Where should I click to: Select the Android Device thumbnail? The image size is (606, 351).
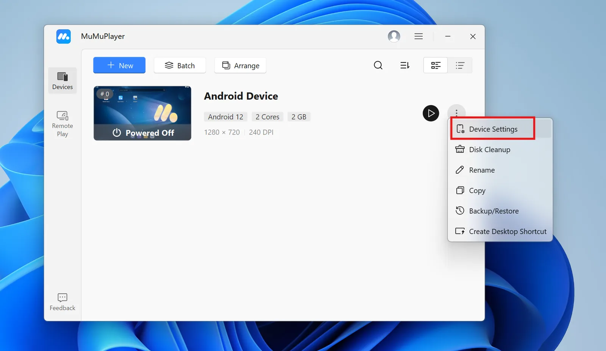click(x=142, y=113)
